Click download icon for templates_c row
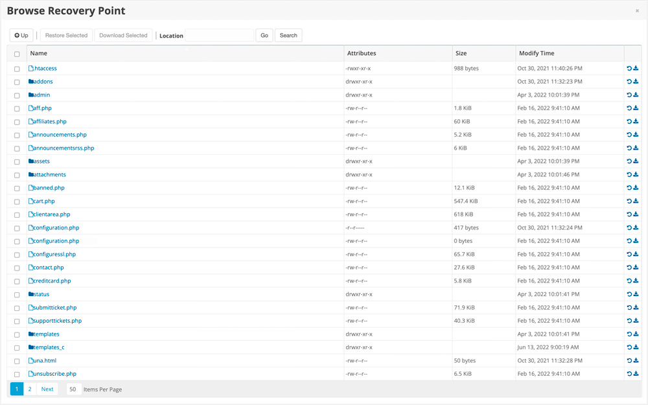Viewport: 648px width, 405px height. point(636,347)
